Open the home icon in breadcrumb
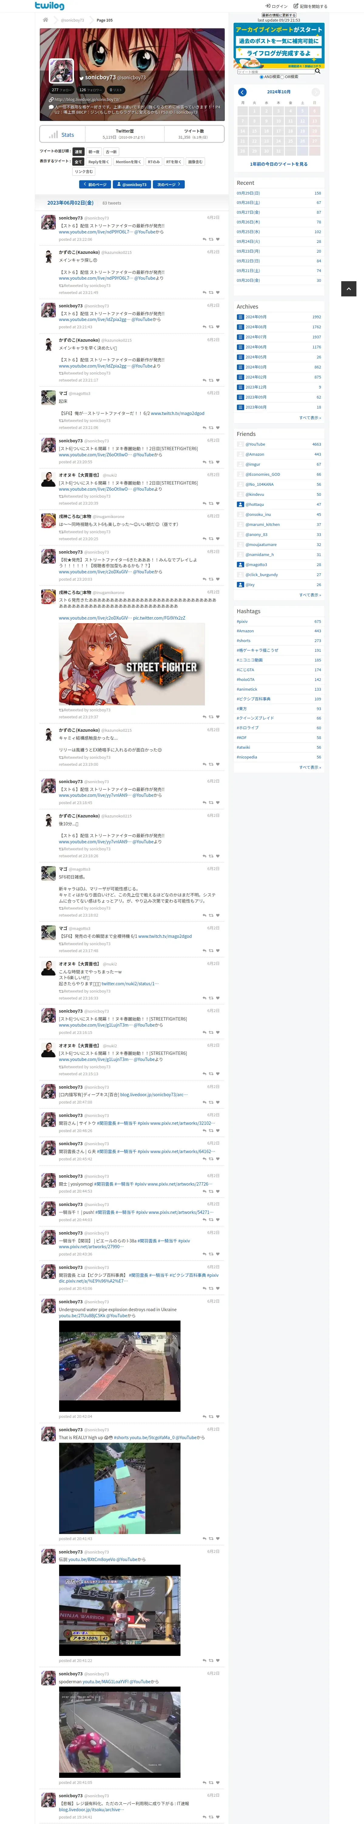 coord(45,20)
